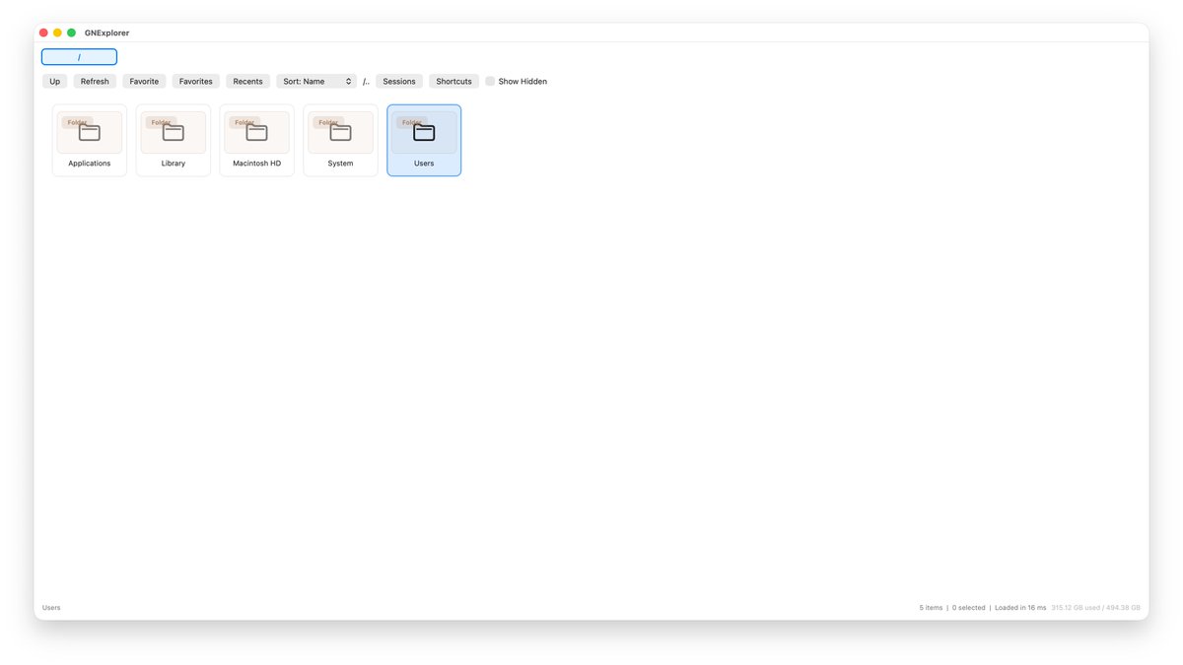Image resolution: width=1183 pixels, height=665 pixels.
Task: Open the Library folder icon
Action: point(174,132)
